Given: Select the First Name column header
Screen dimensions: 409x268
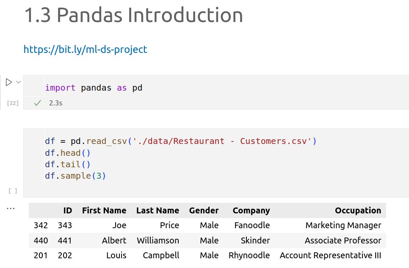Looking at the screenshot, I should click(104, 210).
